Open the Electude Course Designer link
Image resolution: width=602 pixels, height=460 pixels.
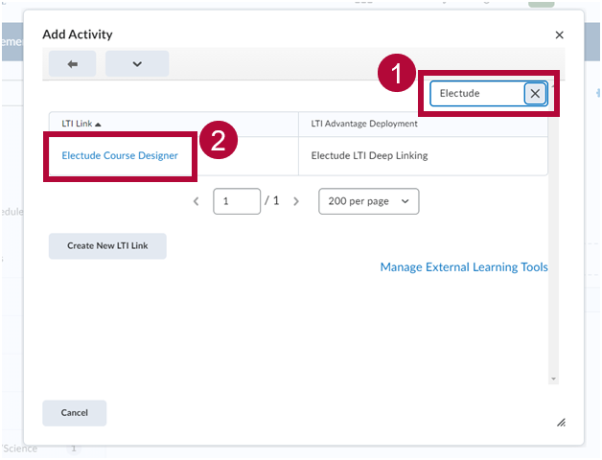pyautogui.click(x=120, y=155)
